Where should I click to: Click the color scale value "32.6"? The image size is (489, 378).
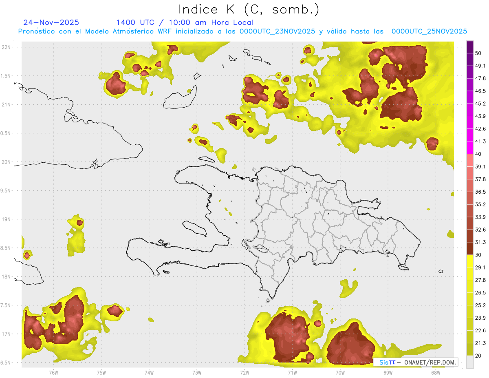point(480,230)
